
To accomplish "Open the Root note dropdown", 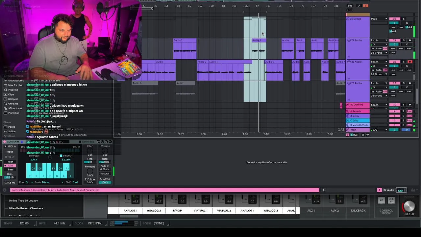I will tap(29, 182).
